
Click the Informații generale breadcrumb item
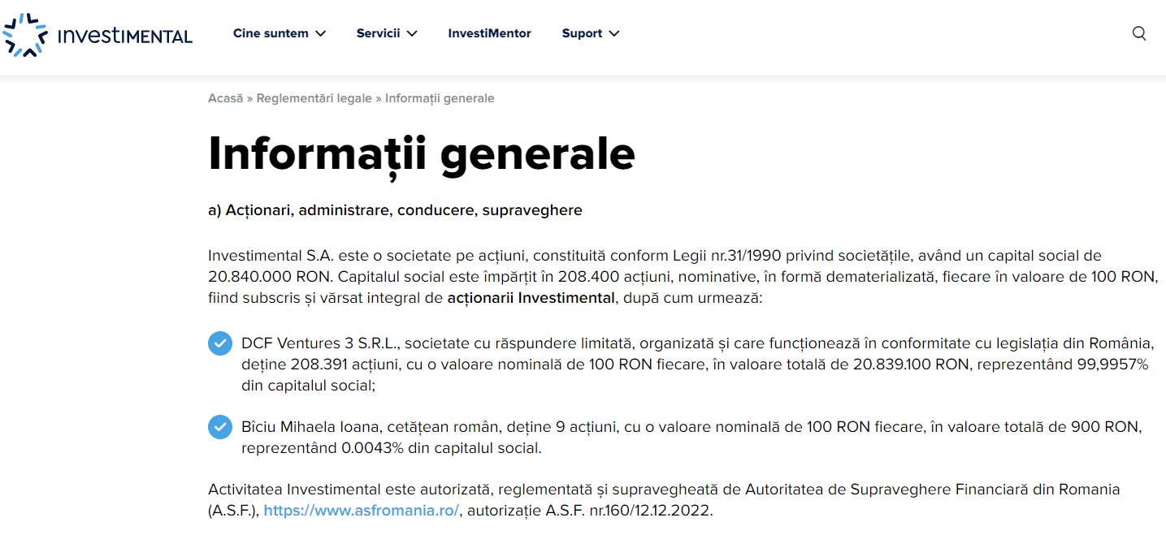click(x=440, y=98)
